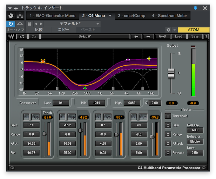Select the yellow high band marker
Viewport: 216px width, 179px height.
tap(149, 58)
